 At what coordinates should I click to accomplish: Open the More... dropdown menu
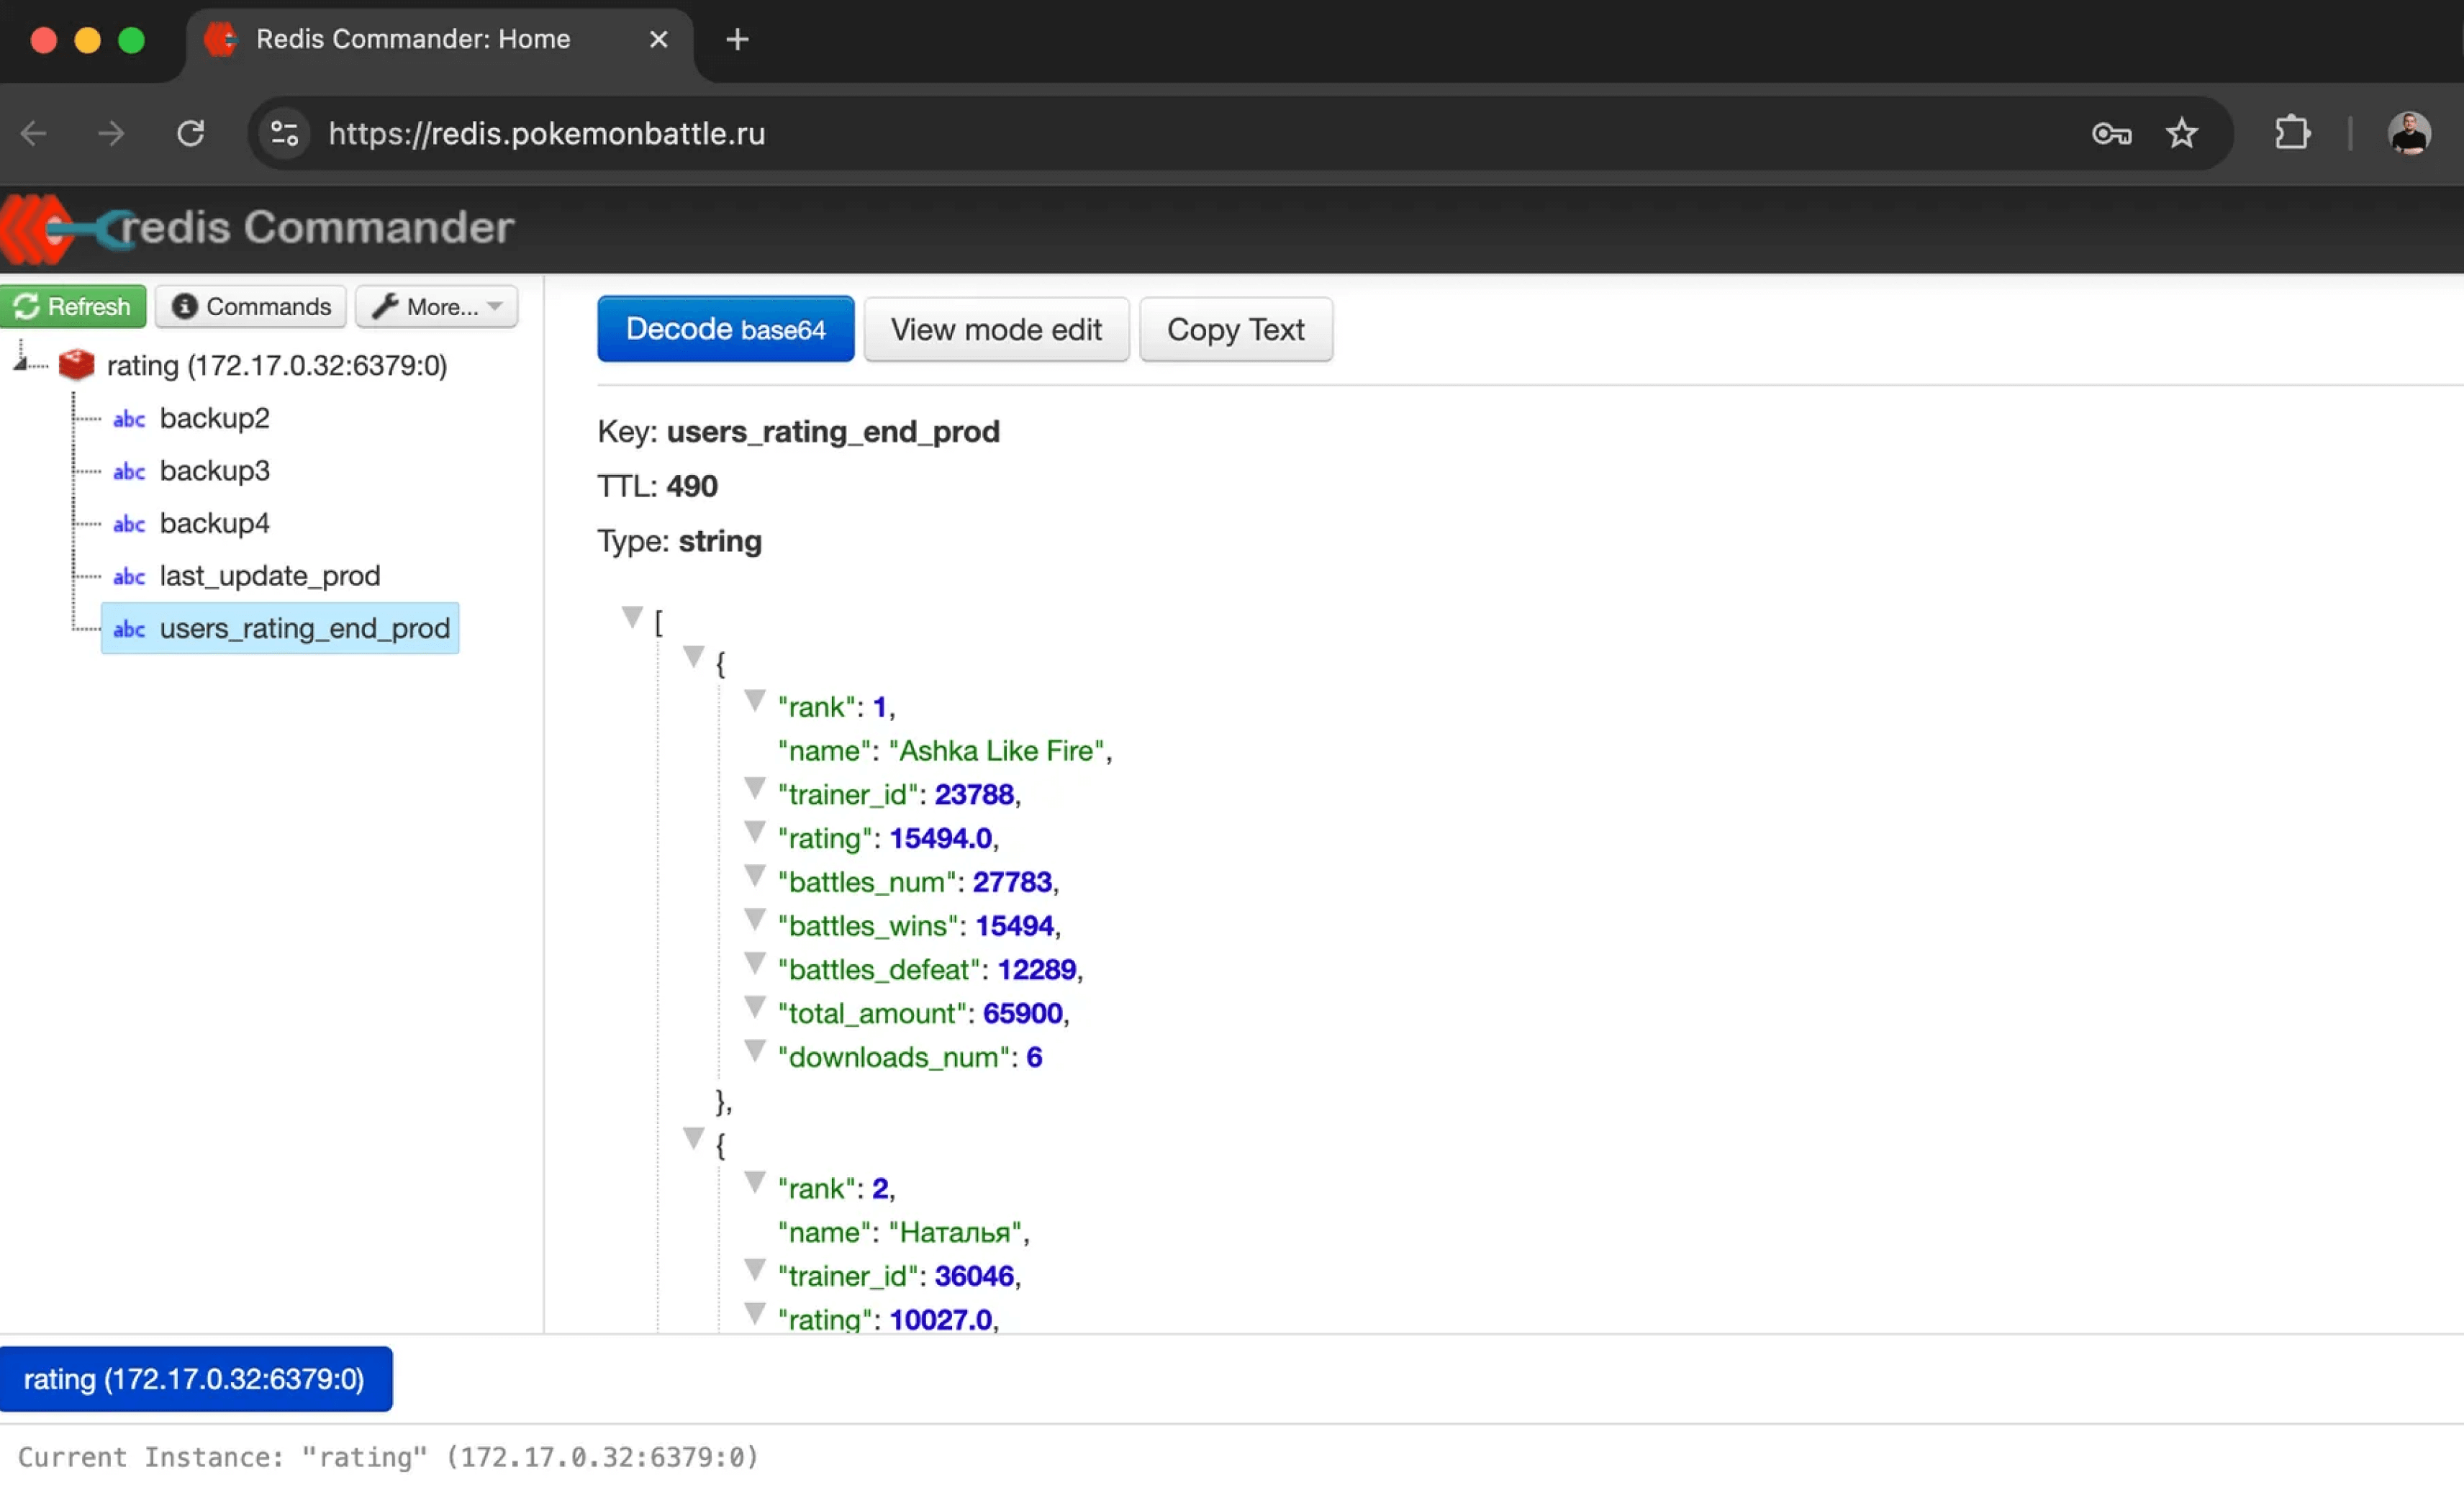437,307
